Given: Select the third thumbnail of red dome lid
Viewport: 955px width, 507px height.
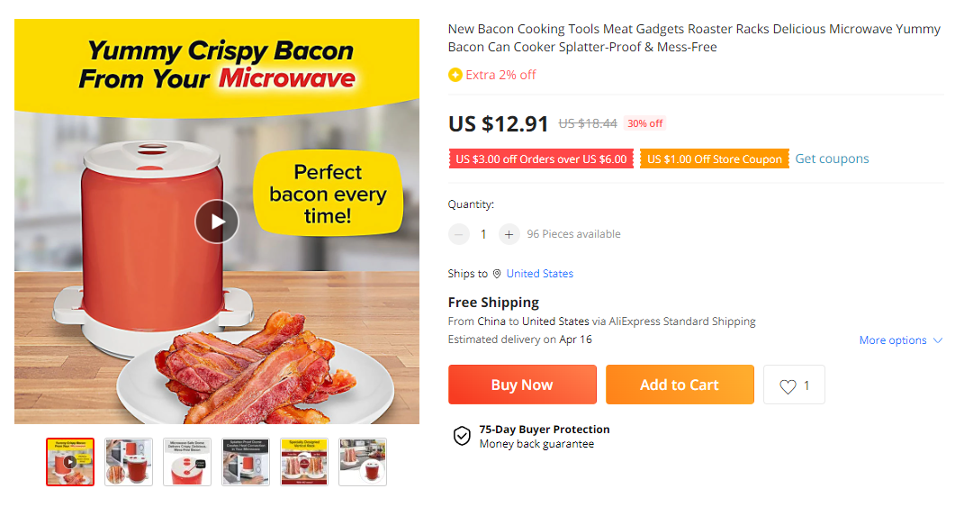Looking at the screenshot, I should [187, 462].
